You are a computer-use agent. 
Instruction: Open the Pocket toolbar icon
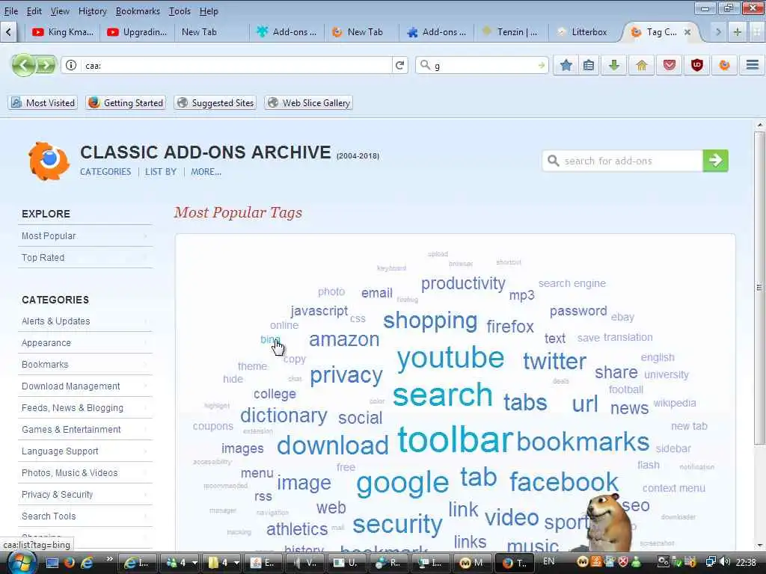[x=670, y=65]
